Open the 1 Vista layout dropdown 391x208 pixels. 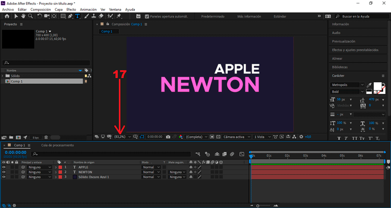click(262, 137)
